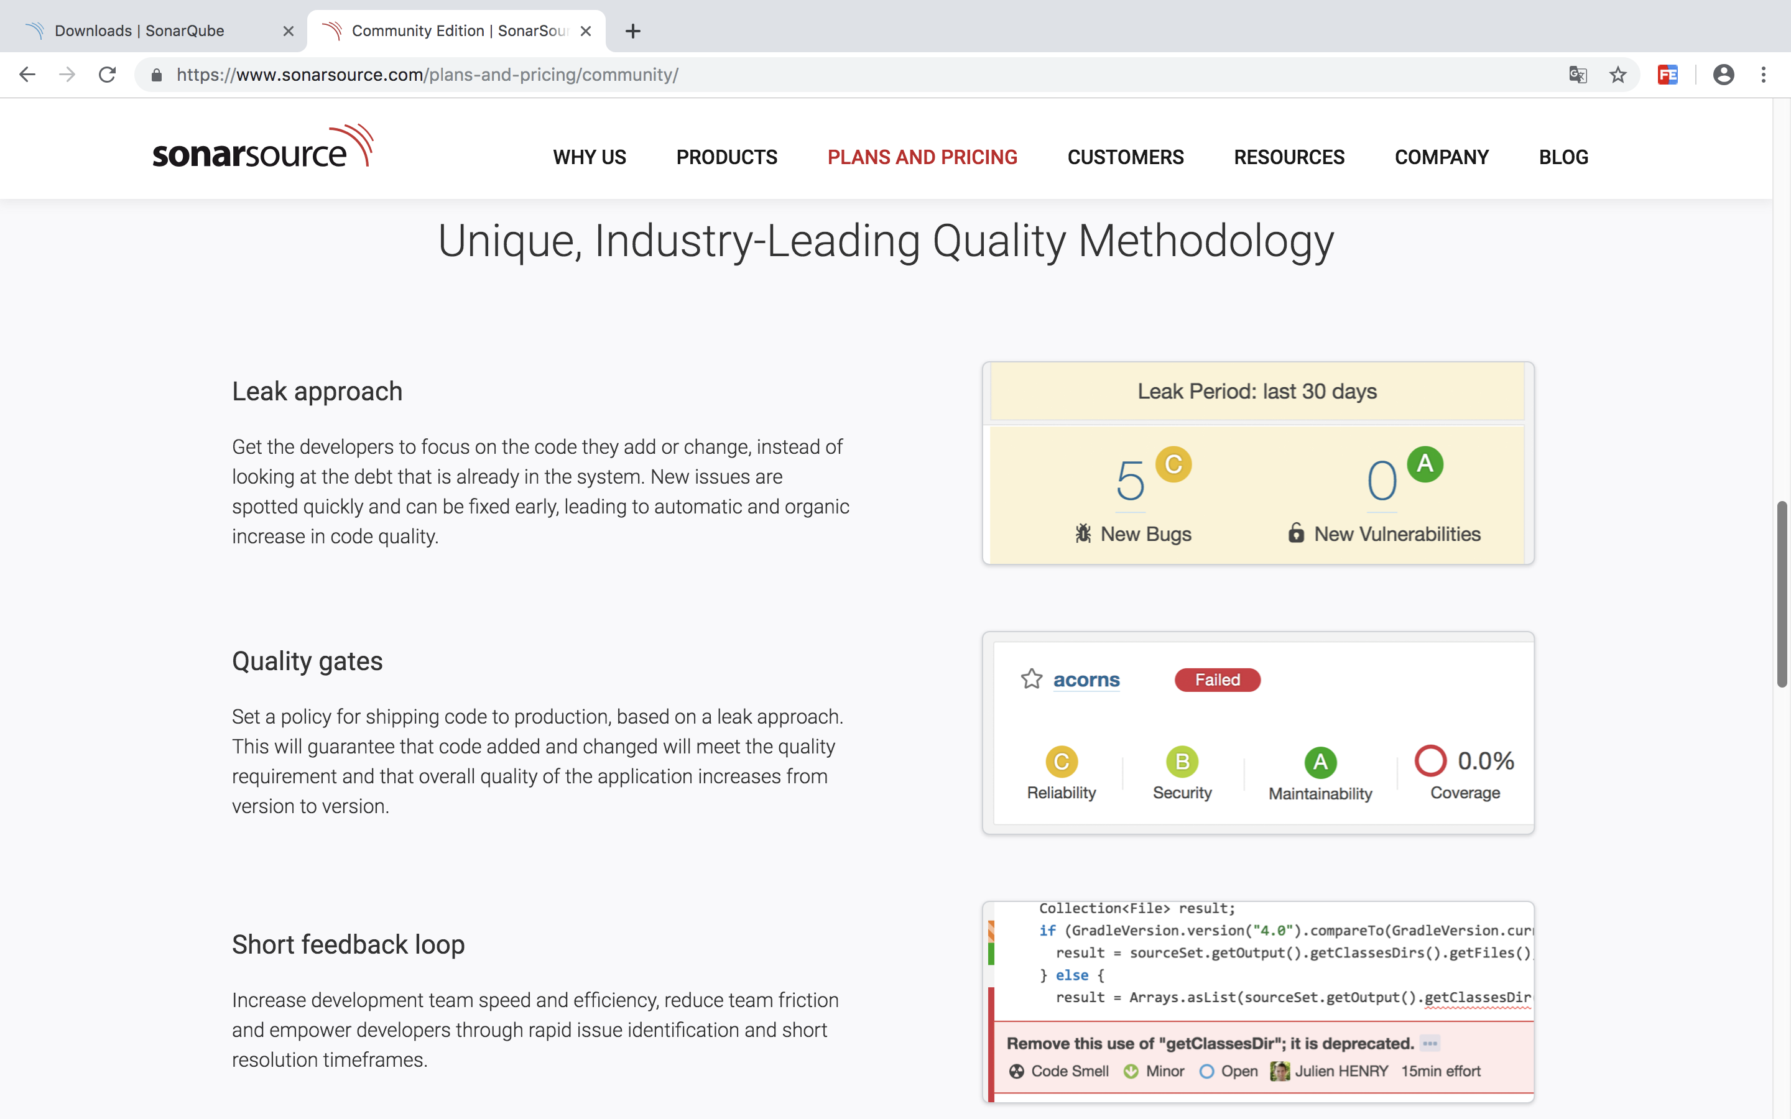
Task: Click the page vertical scrollbar thumb
Action: tap(1782, 594)
